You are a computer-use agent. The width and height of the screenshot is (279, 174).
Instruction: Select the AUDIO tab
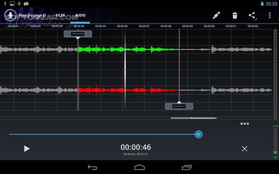80,15
